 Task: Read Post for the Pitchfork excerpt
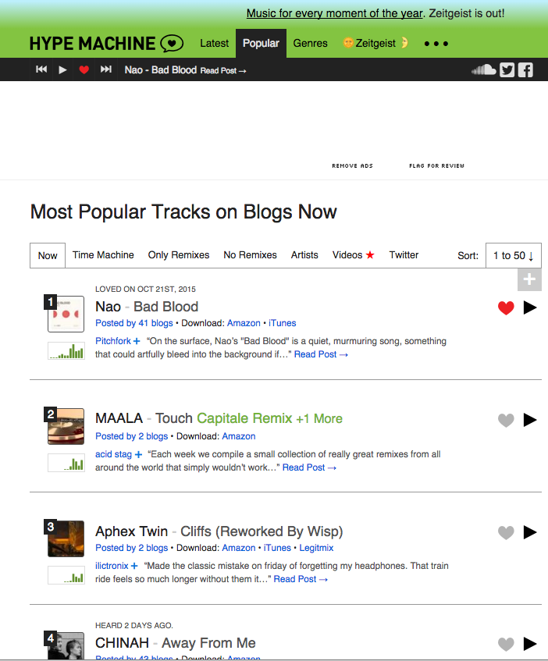[x=321, y=354]
